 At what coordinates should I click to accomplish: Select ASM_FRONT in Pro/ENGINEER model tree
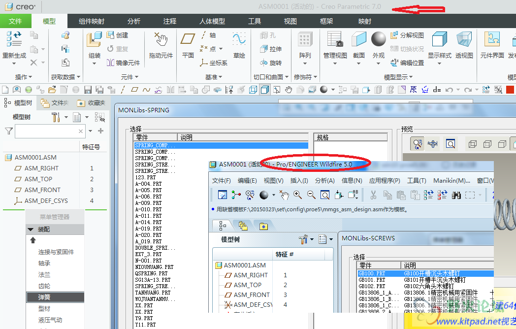252,295
